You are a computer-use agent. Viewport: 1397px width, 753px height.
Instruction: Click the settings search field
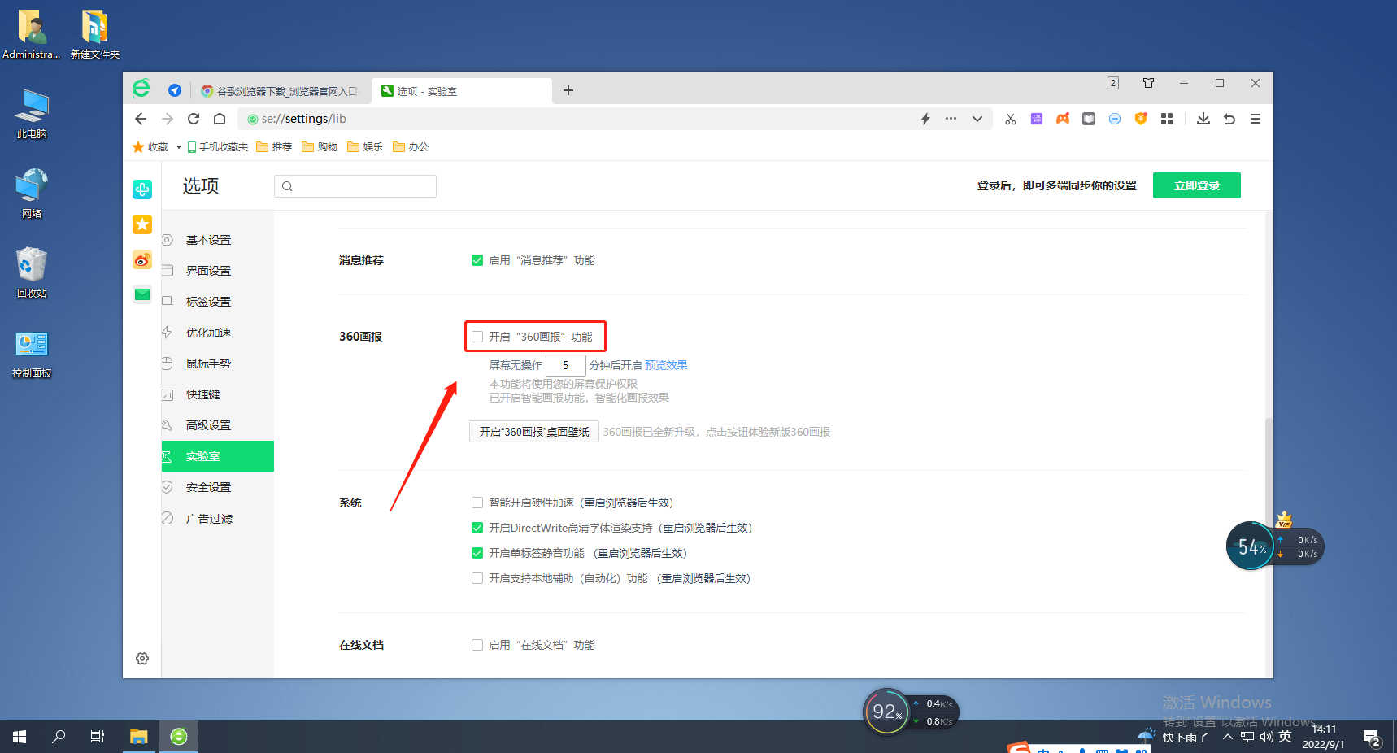click(x=355, y=186)
